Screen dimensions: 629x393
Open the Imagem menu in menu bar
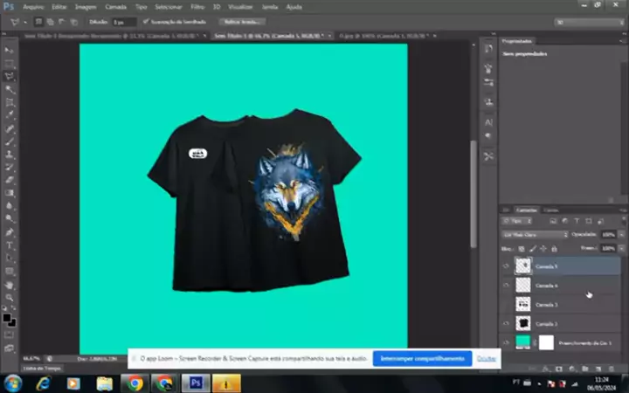pyautogui.click(x=87, y=6)
